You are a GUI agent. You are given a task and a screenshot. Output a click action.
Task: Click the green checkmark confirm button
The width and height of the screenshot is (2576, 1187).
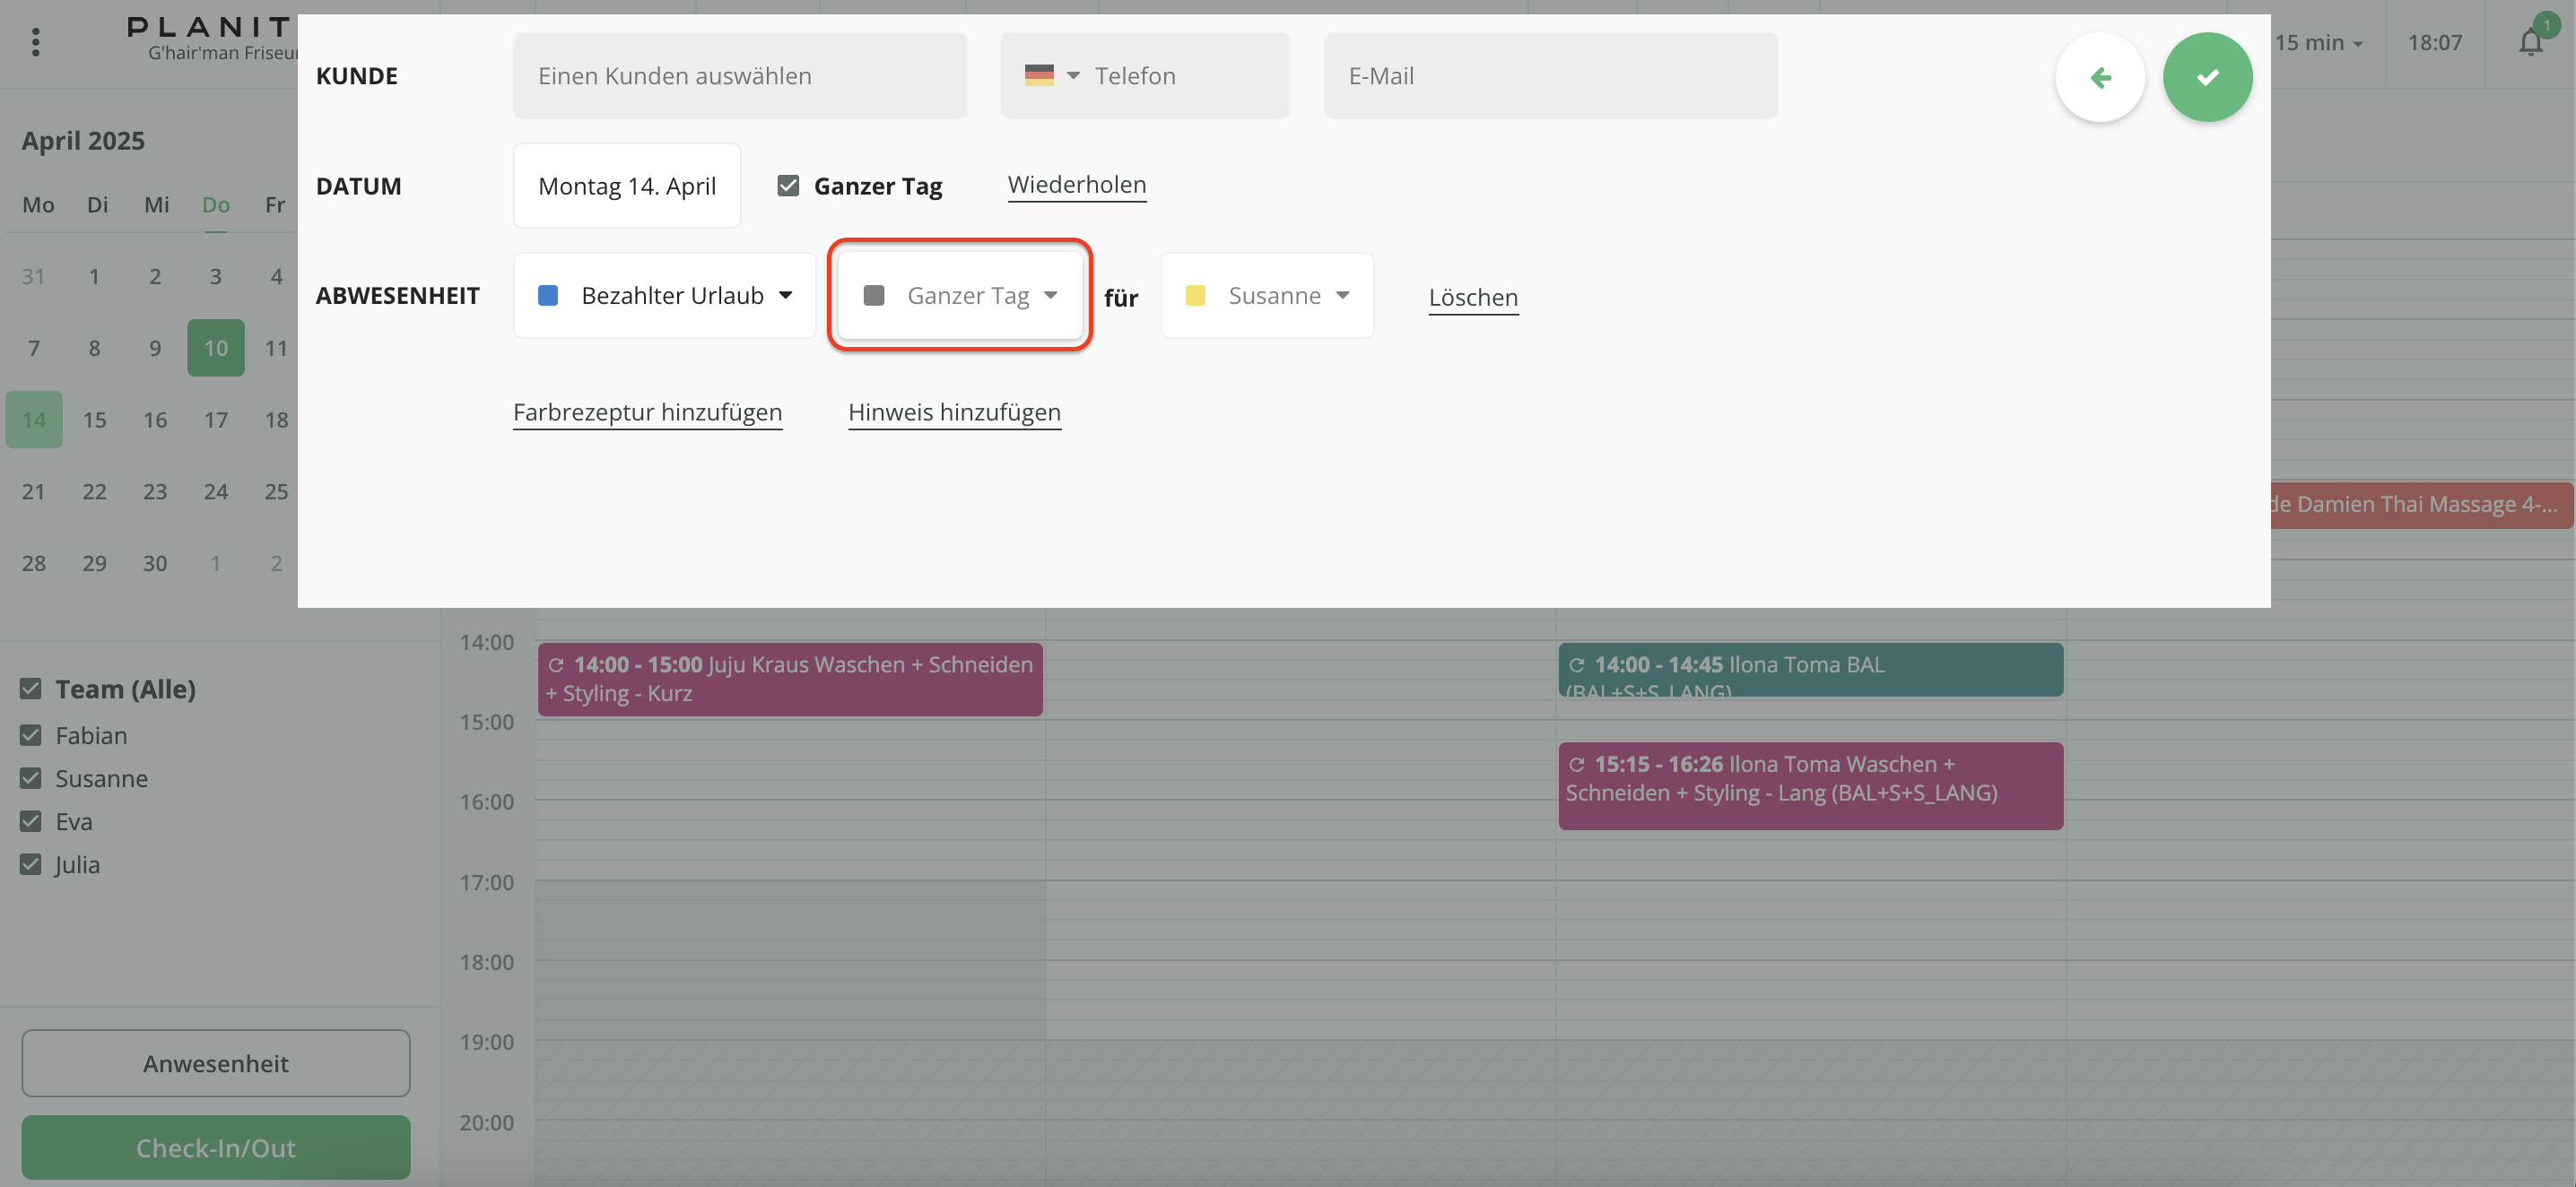(2207, 77)
